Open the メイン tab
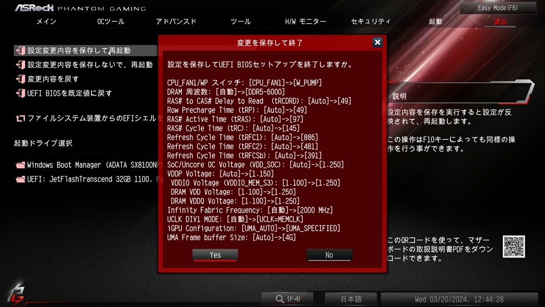 point(47,21)
